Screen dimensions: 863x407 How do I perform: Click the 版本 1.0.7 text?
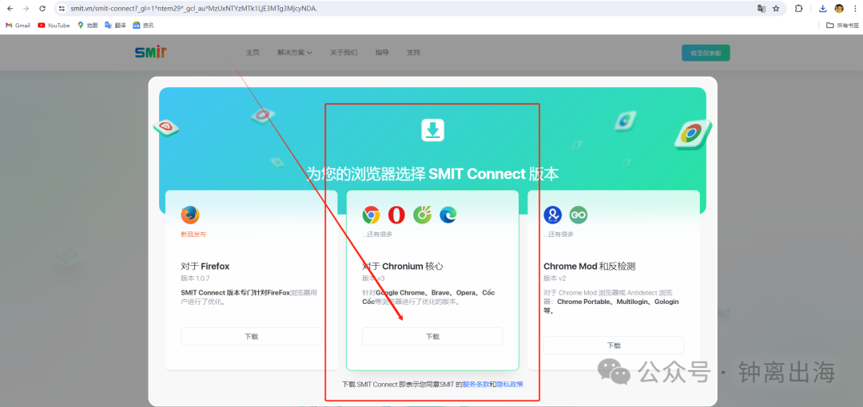click(x=196, y=279)
